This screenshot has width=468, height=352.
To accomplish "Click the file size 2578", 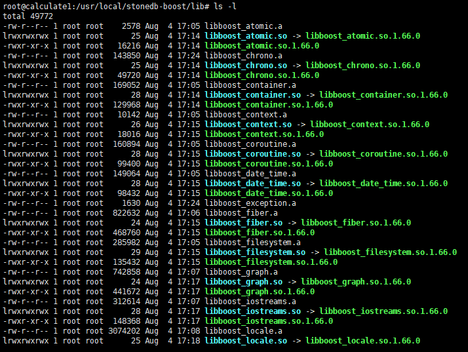I will pyautogui.click(x=131, y=26).
